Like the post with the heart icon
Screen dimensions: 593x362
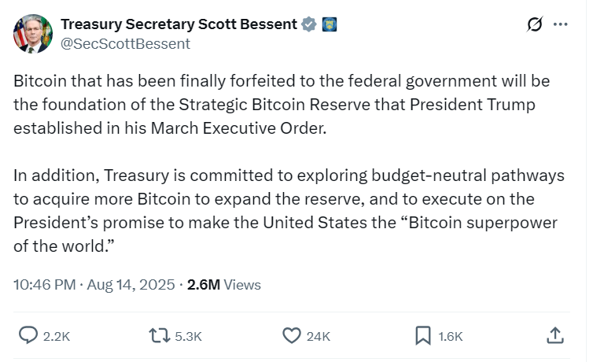[292, 335]
